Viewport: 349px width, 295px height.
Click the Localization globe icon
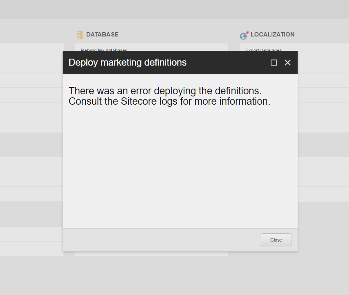244,35
